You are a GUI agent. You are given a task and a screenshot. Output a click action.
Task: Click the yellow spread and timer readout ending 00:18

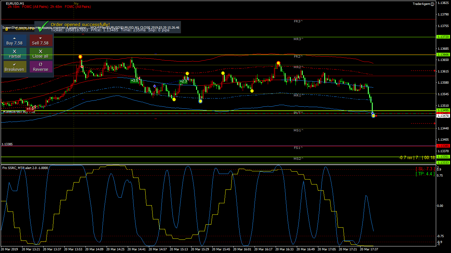417,158
